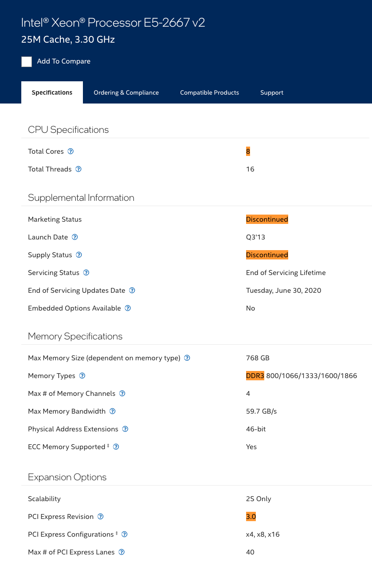Open the Compatible Products tab
Image resolution: width=372 pixels, height=574 pixels.
[209, 92]
